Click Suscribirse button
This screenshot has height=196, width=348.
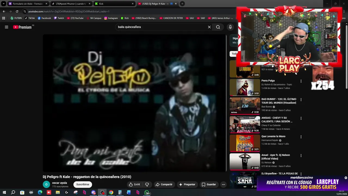click(x=83, y=184)
